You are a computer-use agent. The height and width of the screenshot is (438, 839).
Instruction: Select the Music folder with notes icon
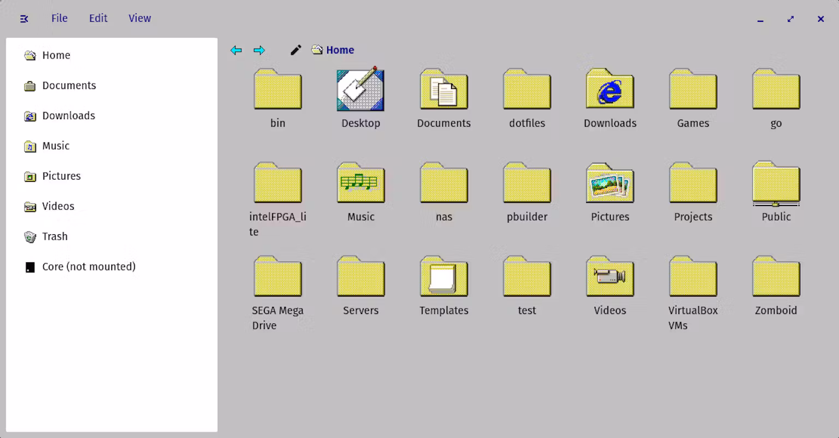(x=361, y=184)
